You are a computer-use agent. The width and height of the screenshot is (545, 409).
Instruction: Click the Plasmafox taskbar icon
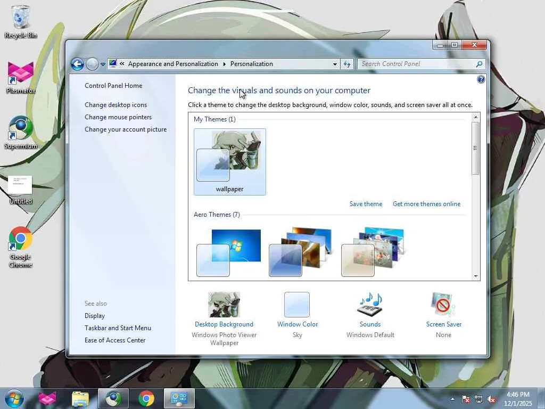[x=47, y=398]
